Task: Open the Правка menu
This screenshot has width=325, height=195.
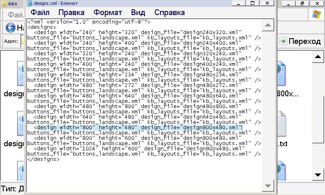Action: click(71, 13)
